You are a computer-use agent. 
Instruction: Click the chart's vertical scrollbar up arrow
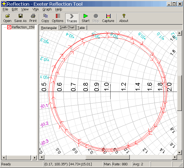[179, 33]
